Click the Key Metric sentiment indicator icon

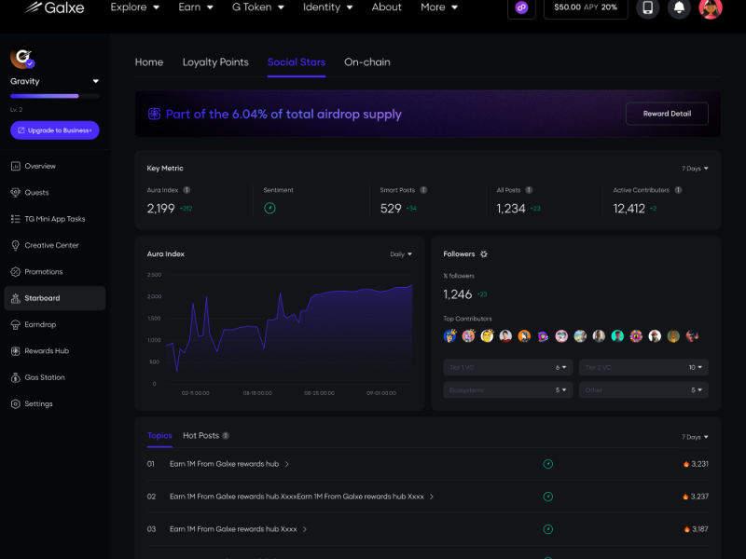pyautogui.click(x=269, y=208)
